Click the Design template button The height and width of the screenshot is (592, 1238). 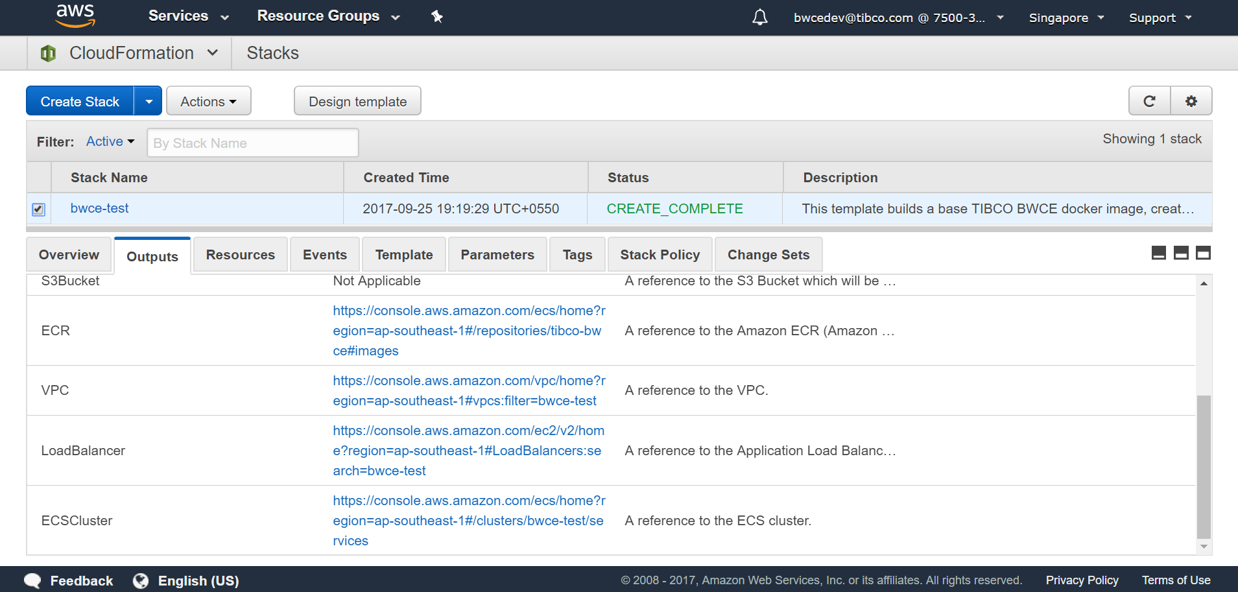pyautogui.click(x=357, y=102)
